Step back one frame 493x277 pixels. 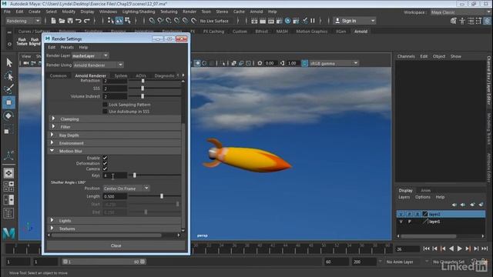coord(434,249)
